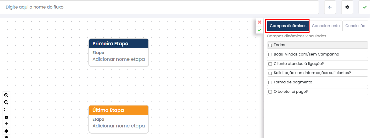Tick the Forma de pagmento checkbox

(270, 83)
